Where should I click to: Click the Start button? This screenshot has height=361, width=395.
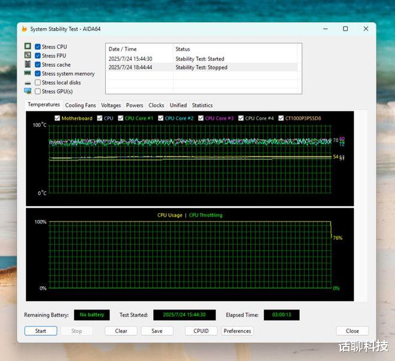pos(41,331)
